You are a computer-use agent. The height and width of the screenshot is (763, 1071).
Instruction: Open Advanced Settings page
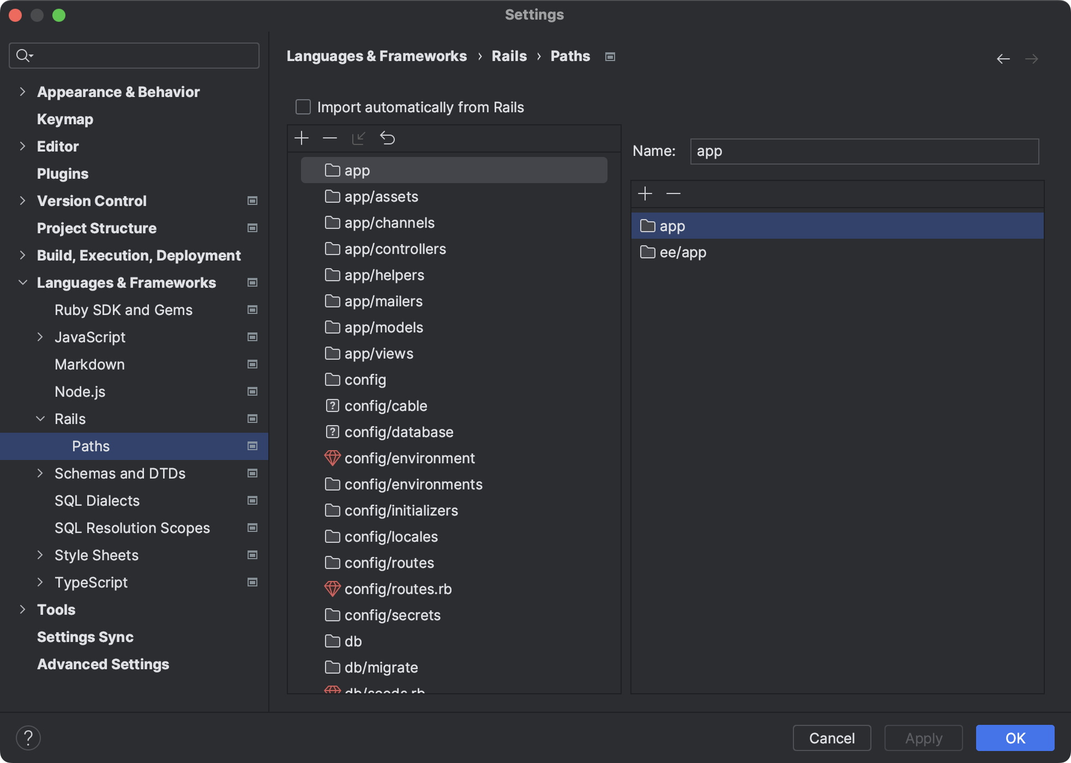pos(103,664)
